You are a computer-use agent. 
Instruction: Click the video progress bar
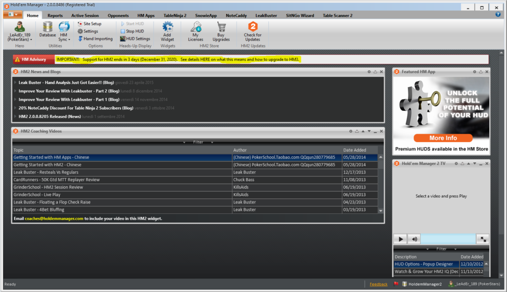tap(448, 239)
